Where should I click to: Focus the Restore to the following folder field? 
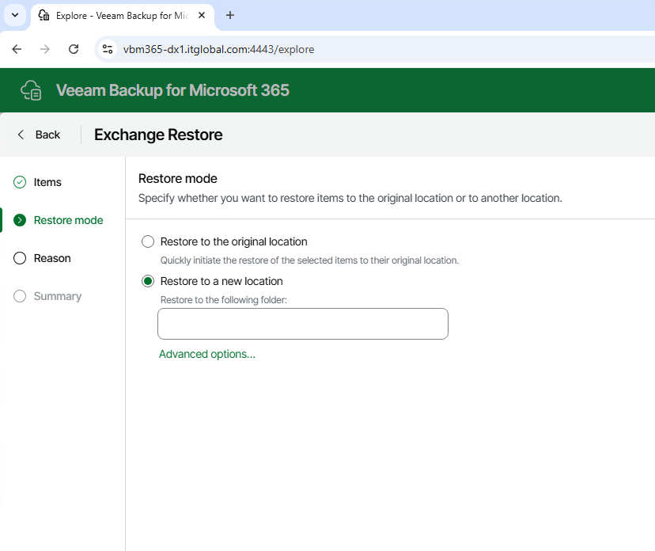[x=303, y=324]
